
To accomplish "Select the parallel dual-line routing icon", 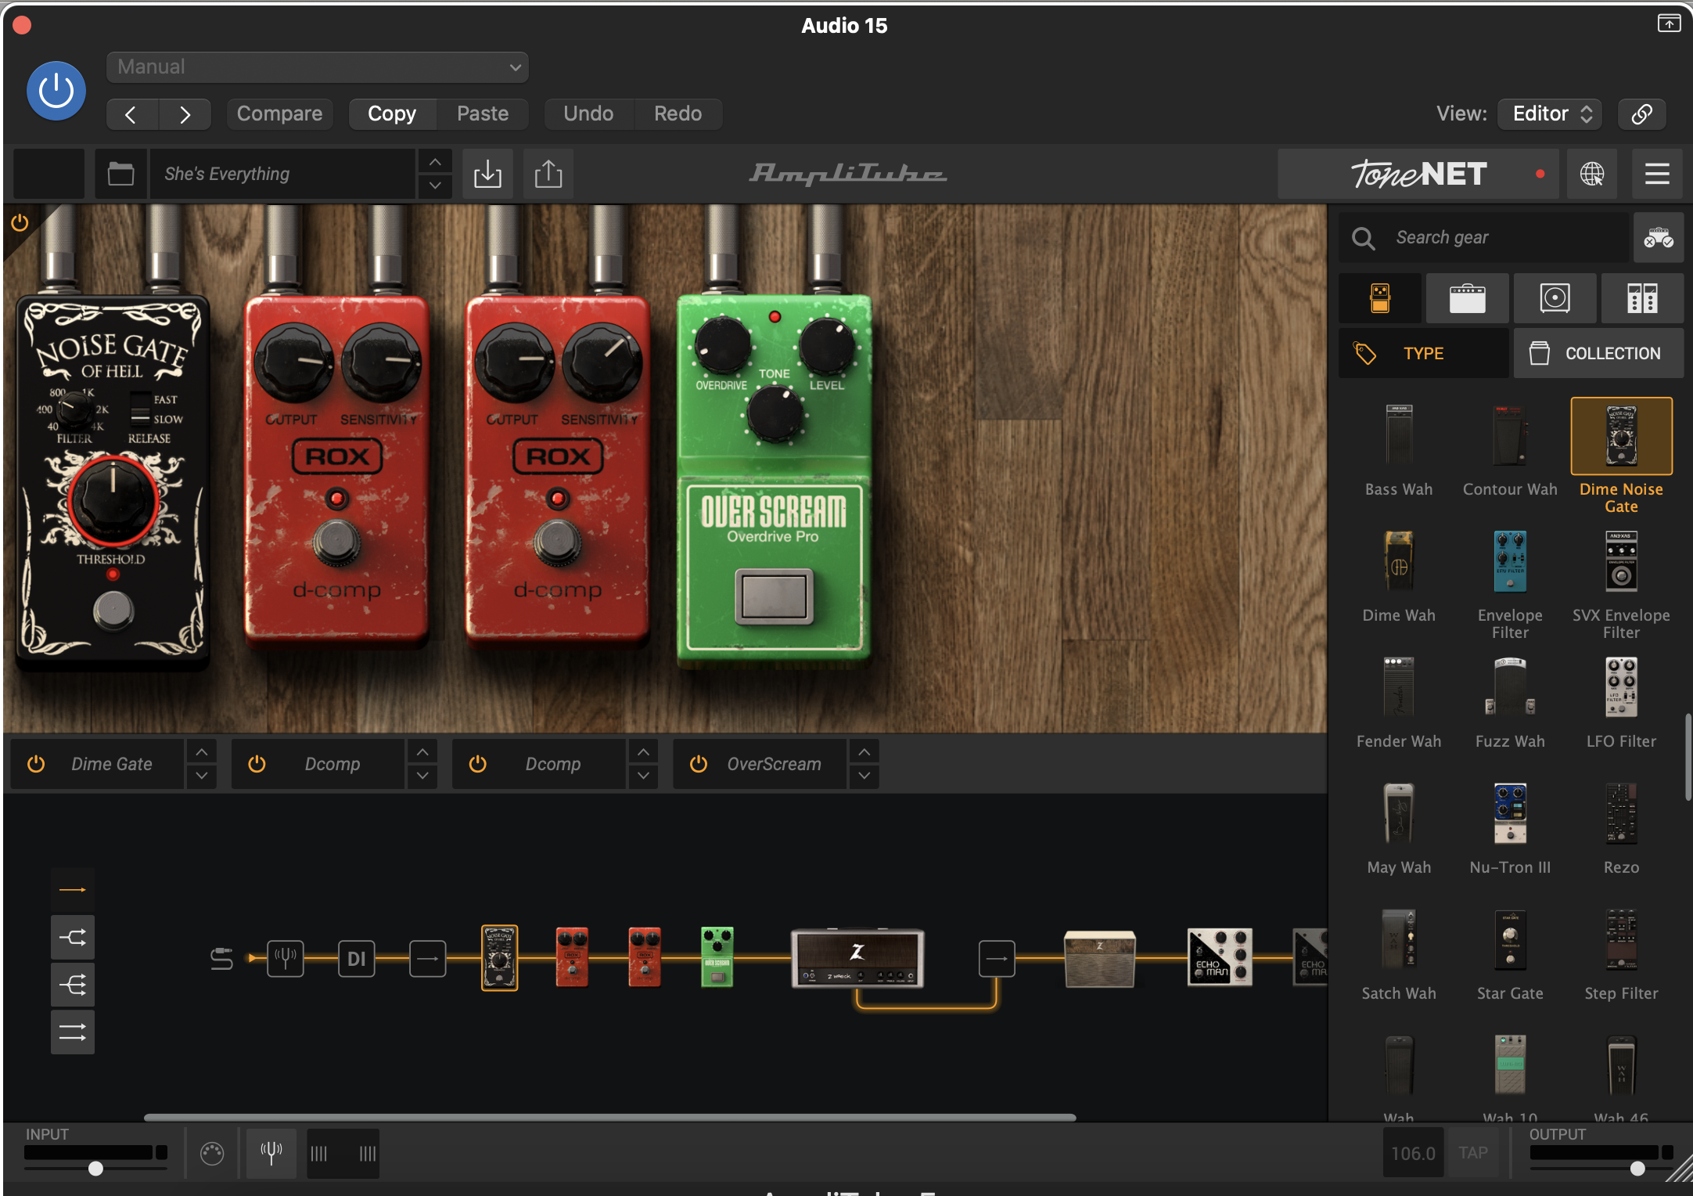I will click(x=73, y=1032).
